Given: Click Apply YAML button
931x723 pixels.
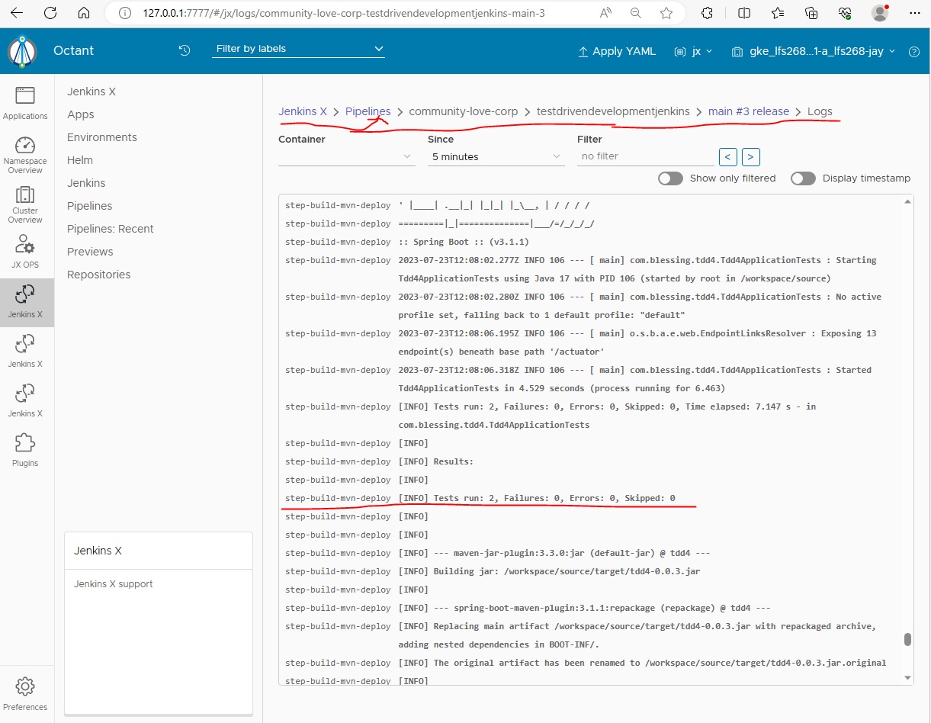Looking at the screenshot, I should pyautogui.click(x=616, y=52).
